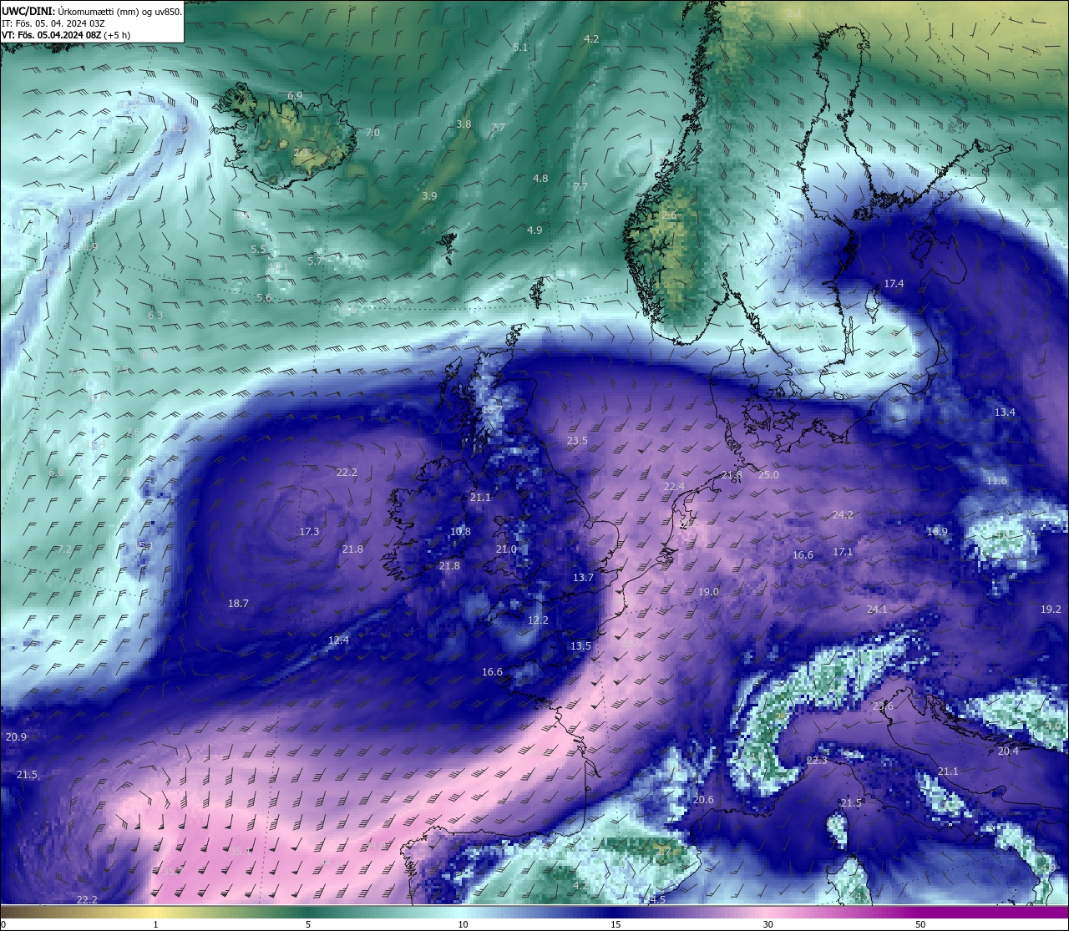The image size is (1069, 931).
Task: Click the 24.1 value label
Action: 877,610
